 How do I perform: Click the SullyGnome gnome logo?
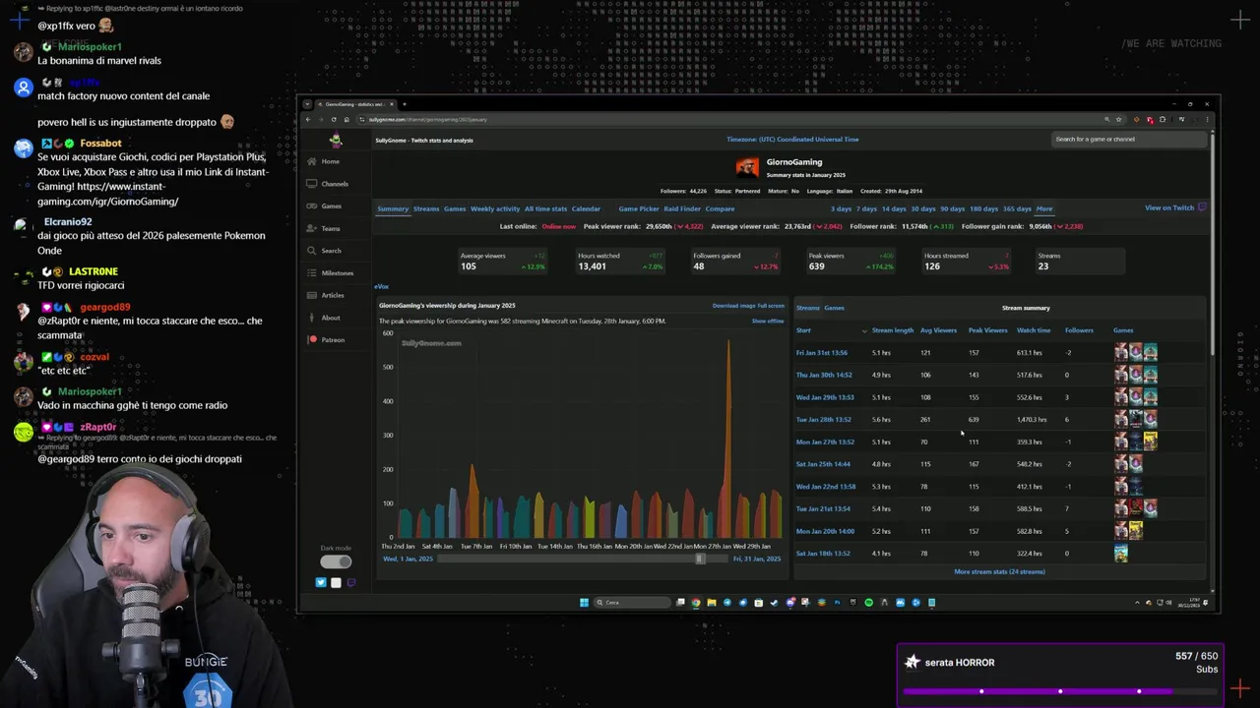(336, 140)
